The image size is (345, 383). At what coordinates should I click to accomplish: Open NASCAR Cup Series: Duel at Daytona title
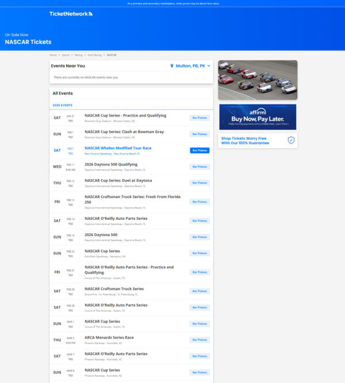pos(118,180)
